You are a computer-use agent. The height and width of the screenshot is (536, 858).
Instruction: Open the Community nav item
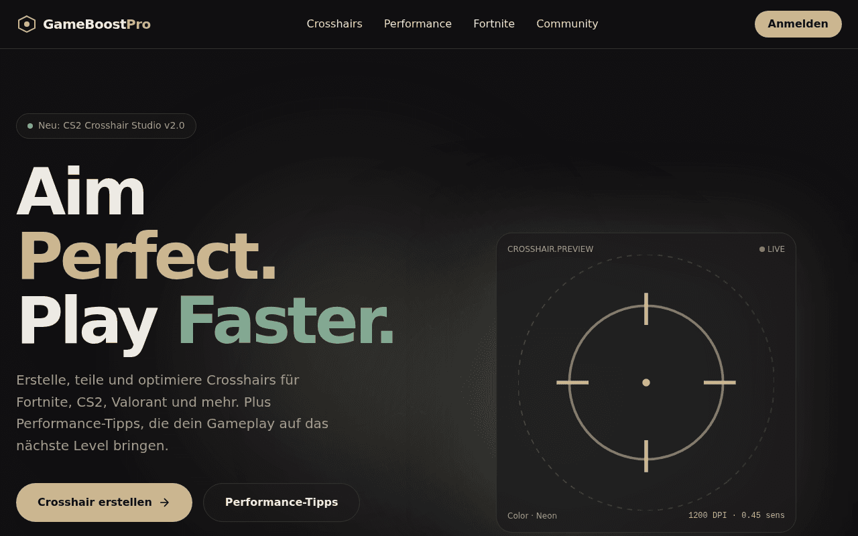[x=567, y=24]
